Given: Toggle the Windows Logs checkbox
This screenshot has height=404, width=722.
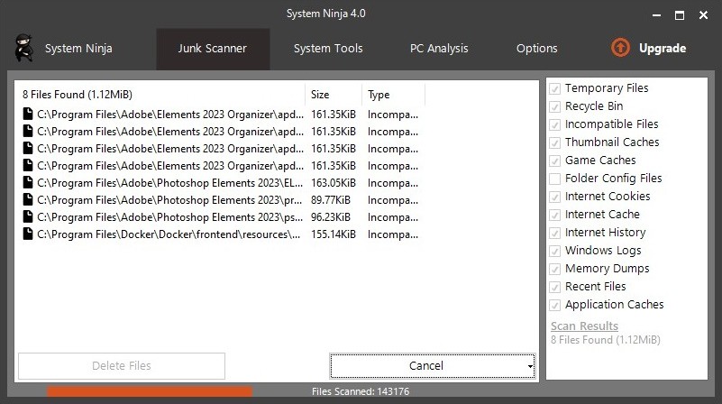Looking at the screenshot, I should pyautogui.click(x=555, y=251).
